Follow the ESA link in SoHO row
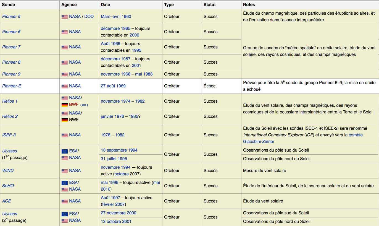 (73, 183)
